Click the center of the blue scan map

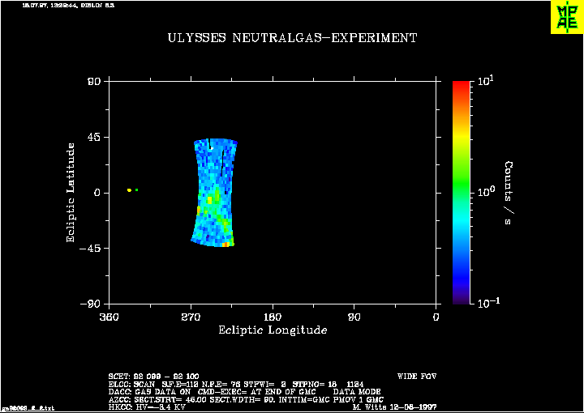(x=214, y=193)
